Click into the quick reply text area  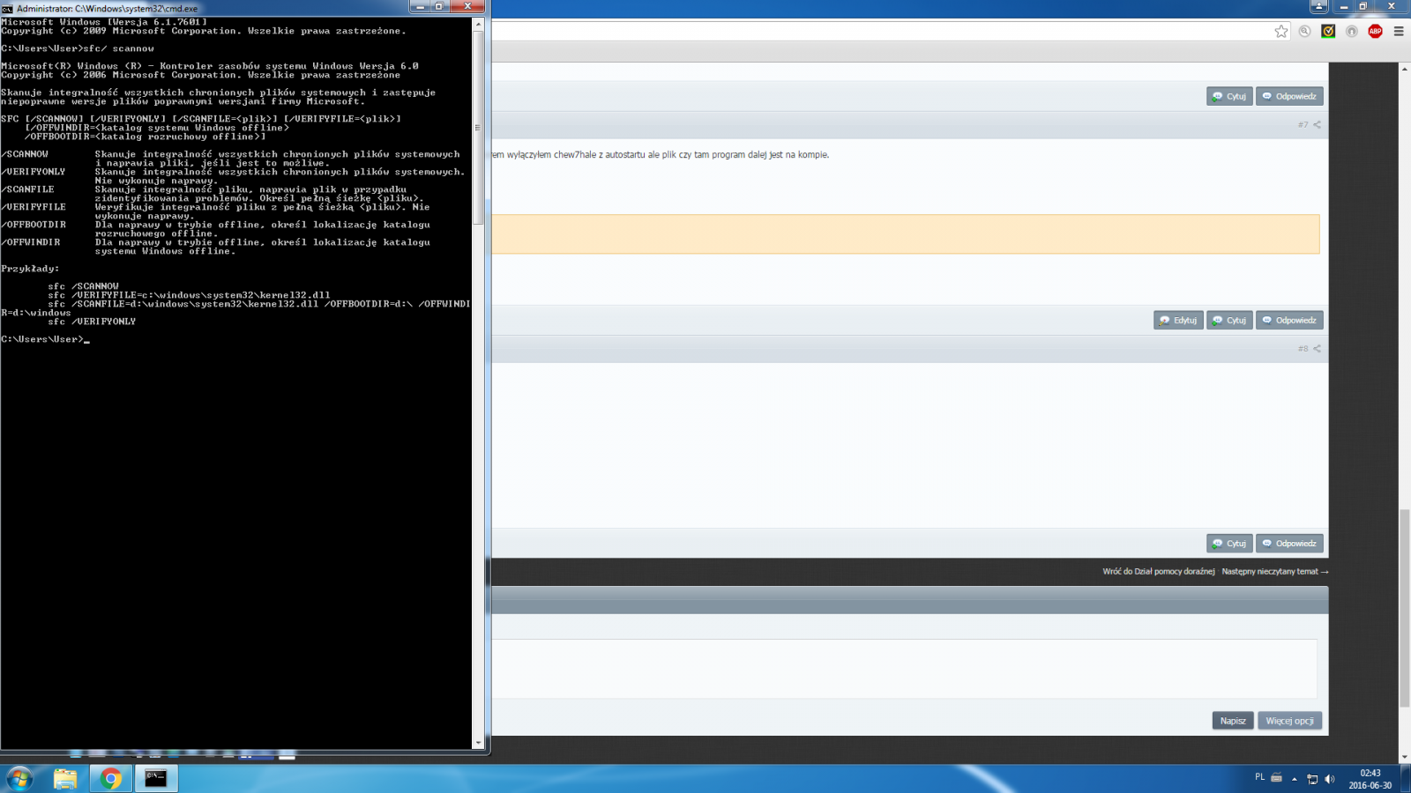pos(904,669)
